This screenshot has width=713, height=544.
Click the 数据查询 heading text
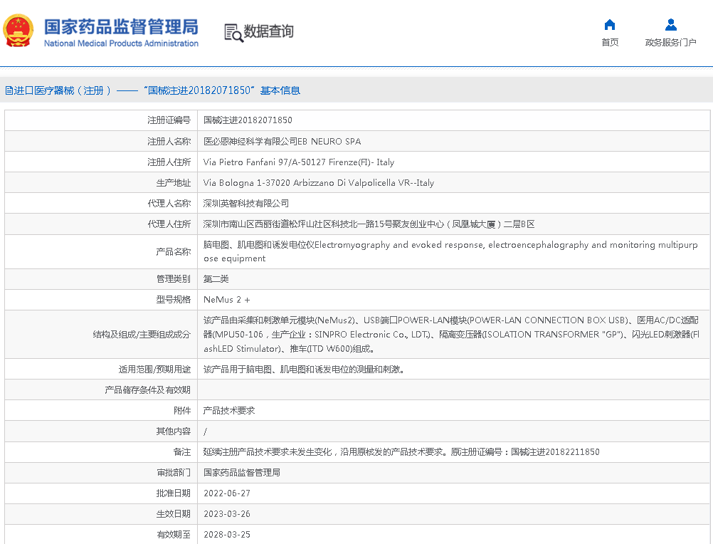pos(268,32)
